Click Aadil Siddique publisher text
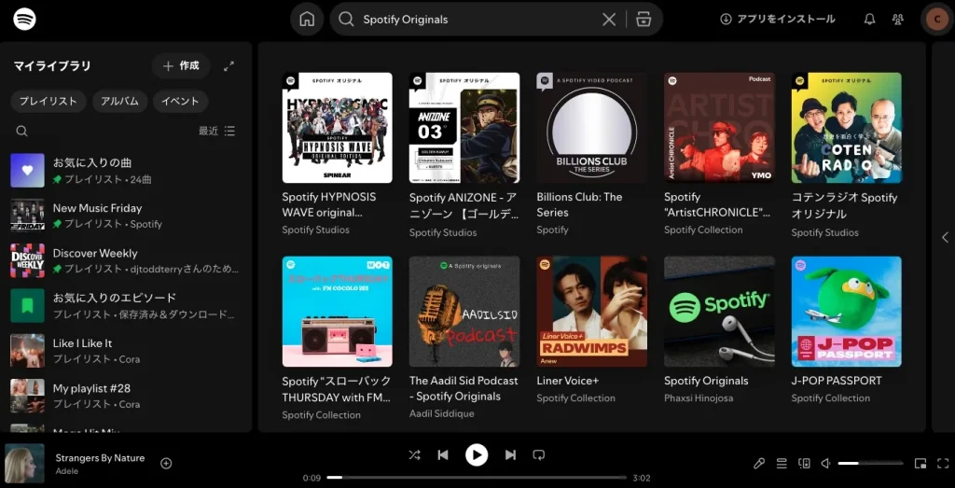Image resolution: width=955 pixels, height=488 pixels. point(441,413)
